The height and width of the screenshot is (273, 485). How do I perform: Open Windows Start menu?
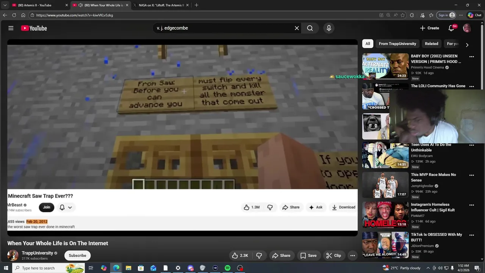(x=6, y=268)
